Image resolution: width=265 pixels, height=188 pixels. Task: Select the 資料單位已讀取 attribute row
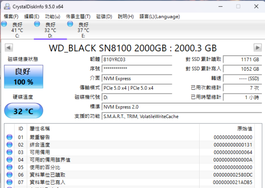pos(129,175)
